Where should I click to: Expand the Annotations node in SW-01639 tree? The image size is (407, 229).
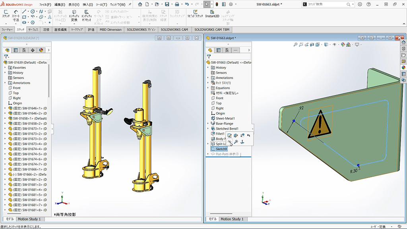coord(5,83)
